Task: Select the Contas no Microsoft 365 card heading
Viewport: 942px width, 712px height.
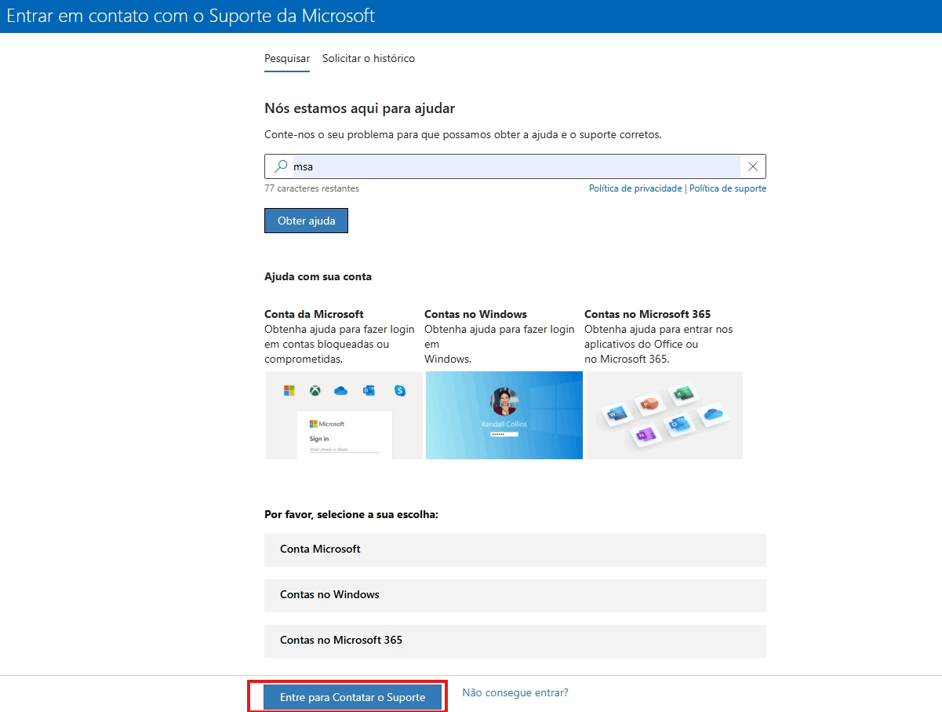Action: click(x=647, y=314)
